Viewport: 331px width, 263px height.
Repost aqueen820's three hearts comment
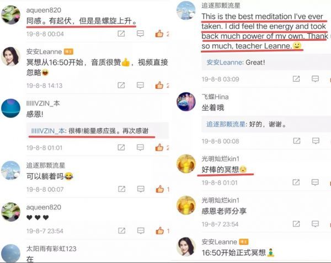121,230
